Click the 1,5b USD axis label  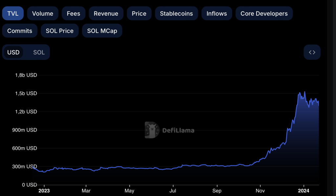[x=26, y=94]
